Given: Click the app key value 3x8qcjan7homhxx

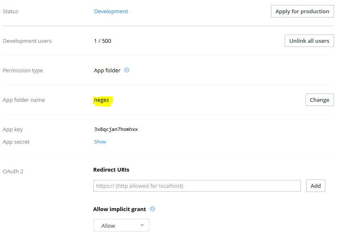Looking at the screenshot, I should [116, 129].
